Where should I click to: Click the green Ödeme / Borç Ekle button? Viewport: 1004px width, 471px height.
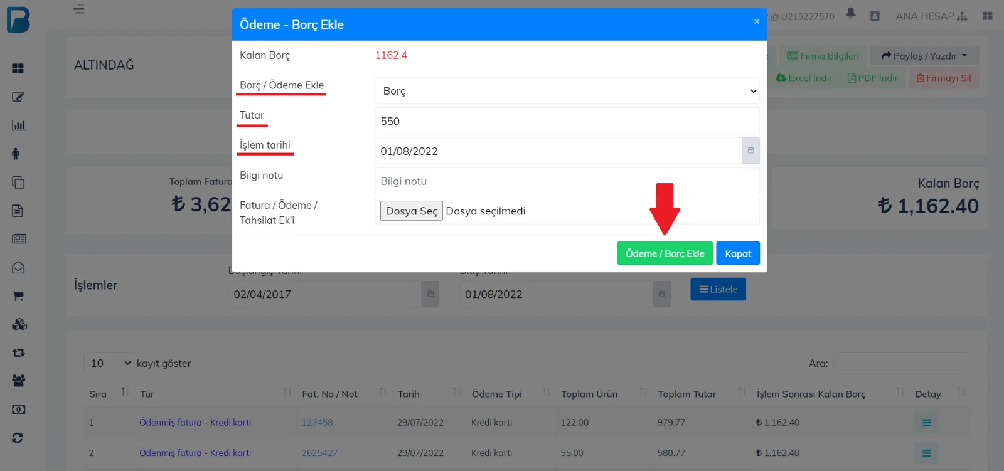pyautogui.click(x=665, y=253)
